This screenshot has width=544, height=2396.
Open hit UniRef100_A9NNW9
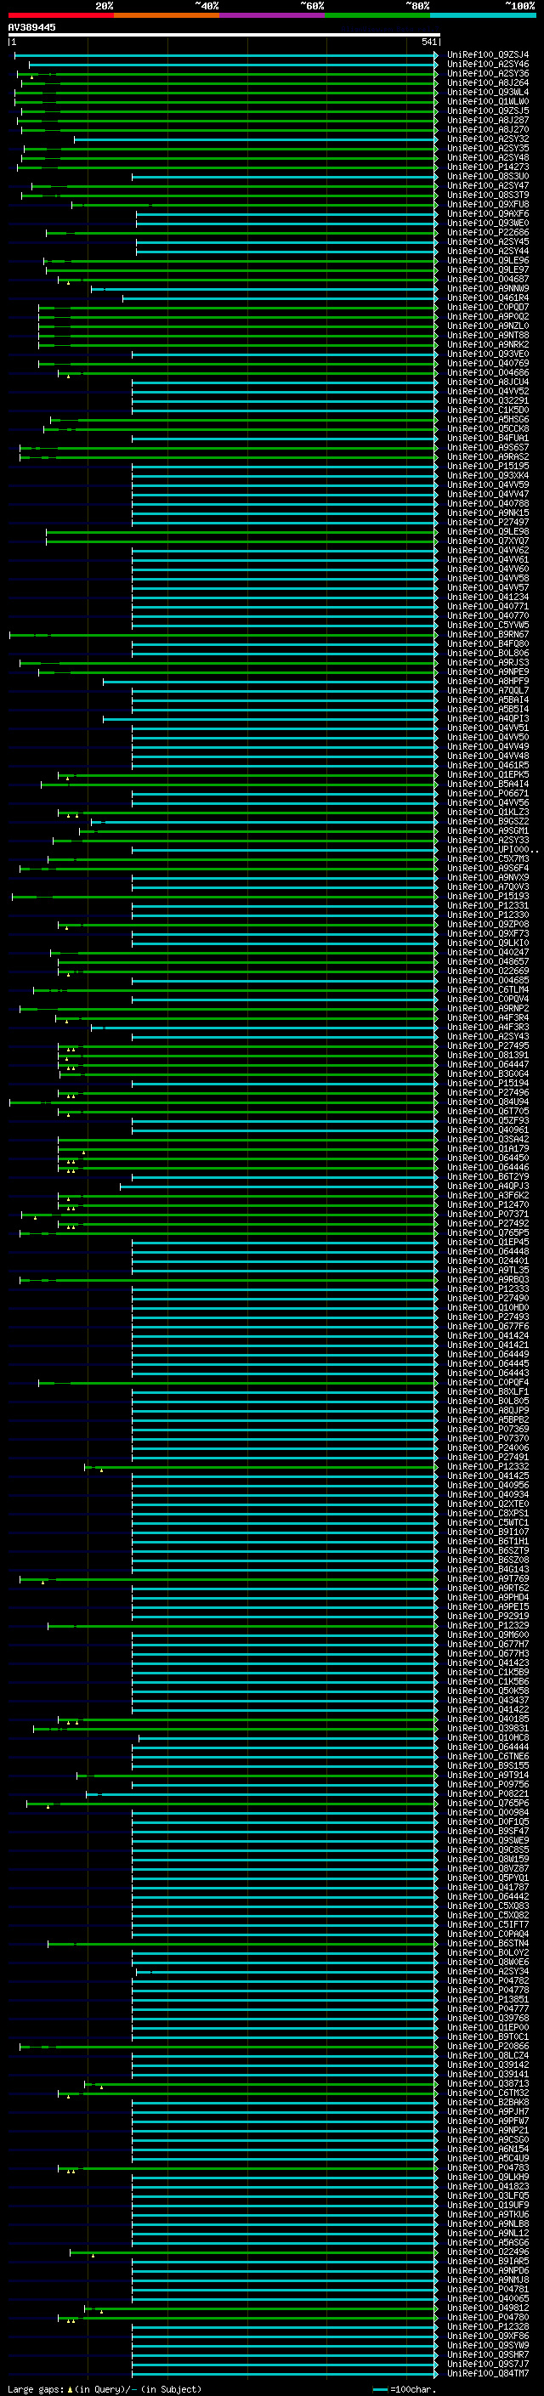pos(487,288)
